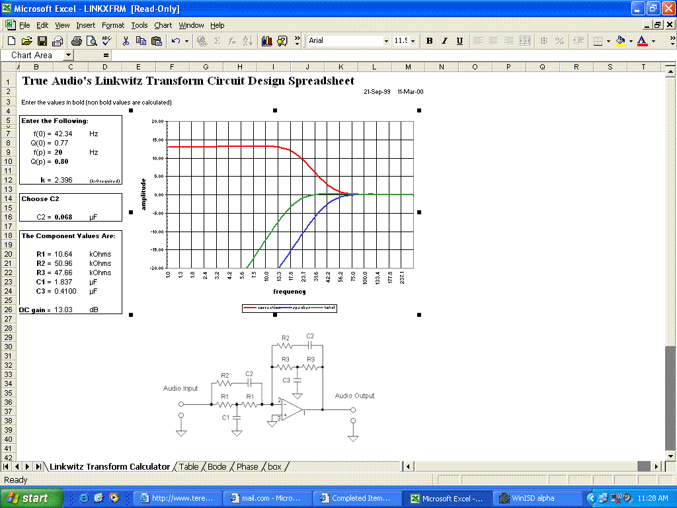Screen dimensions: 677x508
Task: Apply the yellow Fill Color bucket
Action: click(x=620, y=40)
